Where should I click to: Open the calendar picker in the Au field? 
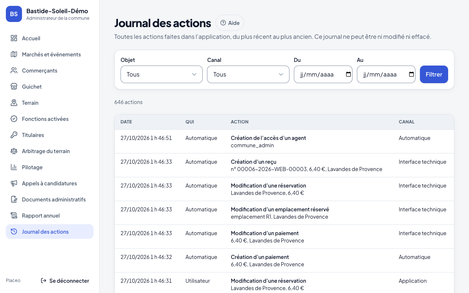pyautogui.click(x=411, y=74)
